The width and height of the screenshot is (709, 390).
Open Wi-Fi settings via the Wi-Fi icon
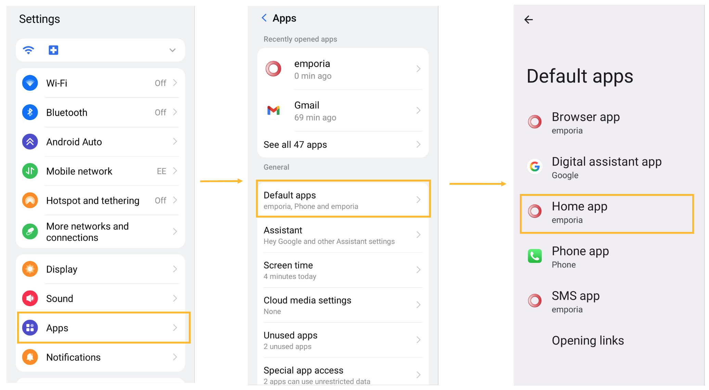point(30,82)
